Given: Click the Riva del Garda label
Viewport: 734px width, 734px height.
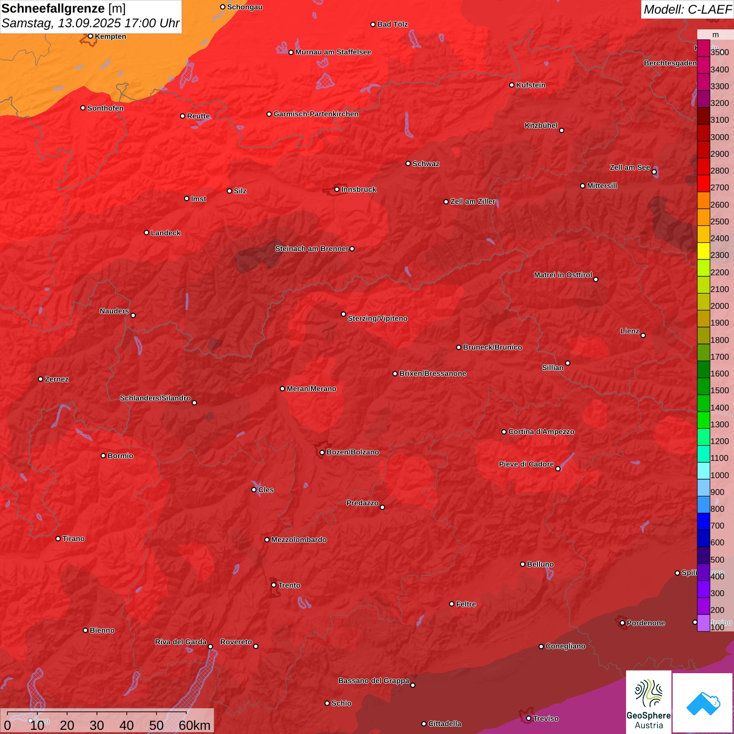Looking at the screenshot, I should coord(181,642).
